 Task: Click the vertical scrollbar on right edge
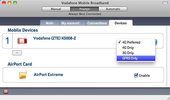coord(168,56)
